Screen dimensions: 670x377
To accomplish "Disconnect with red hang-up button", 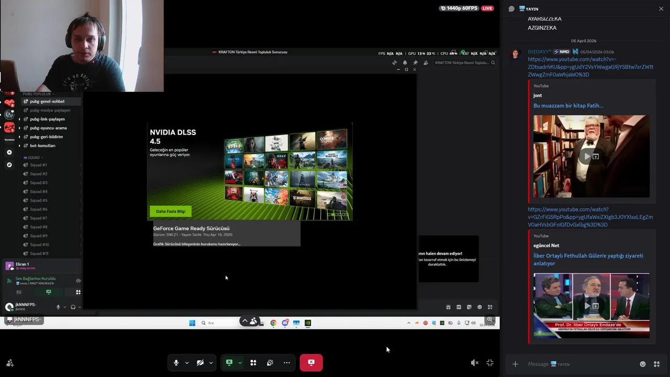I will click(x=311, y=362).
